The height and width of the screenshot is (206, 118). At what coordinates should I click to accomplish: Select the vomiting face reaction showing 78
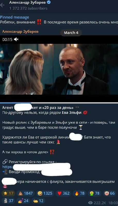click(95, 193)
